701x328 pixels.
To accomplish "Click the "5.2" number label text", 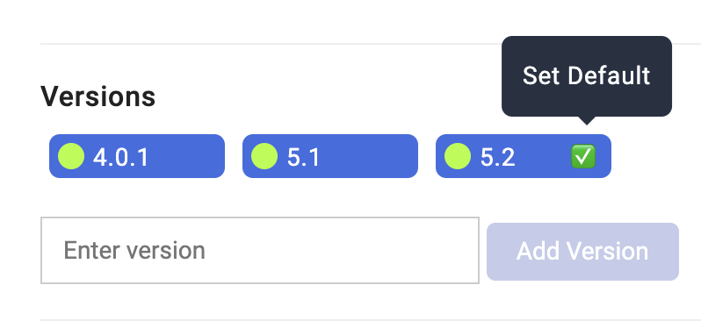I will coord(497,157).
